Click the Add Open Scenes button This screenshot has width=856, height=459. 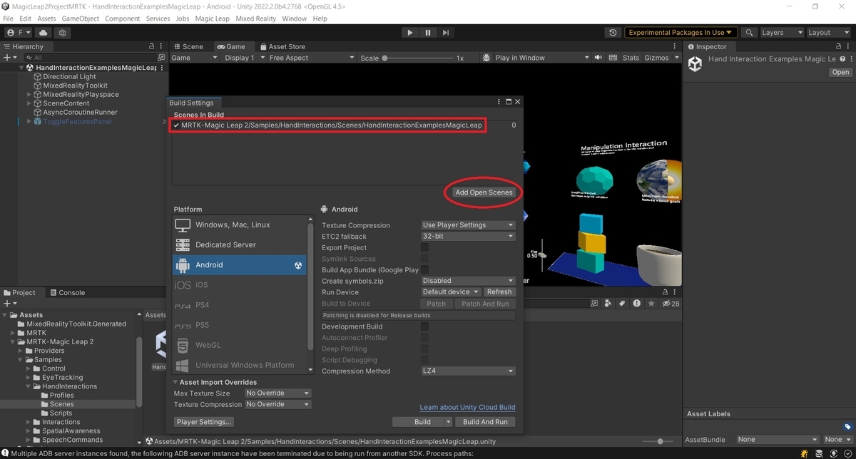484,192
